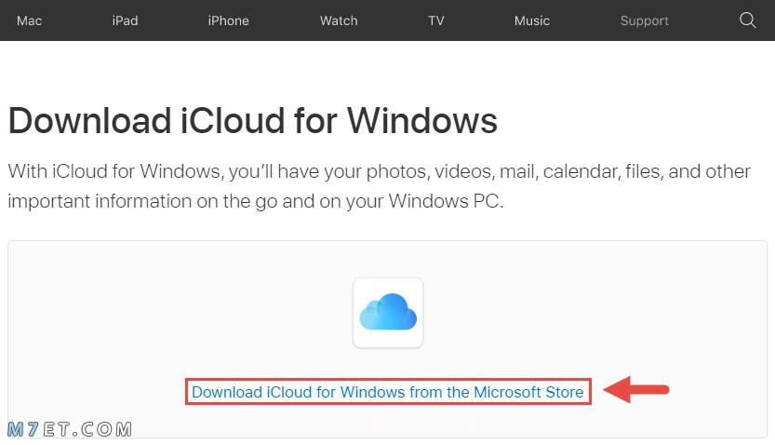Select iPhone in the navigation bar
This screenshot has width=775, height=445.
pyautogui.click(x=228, y=20)
